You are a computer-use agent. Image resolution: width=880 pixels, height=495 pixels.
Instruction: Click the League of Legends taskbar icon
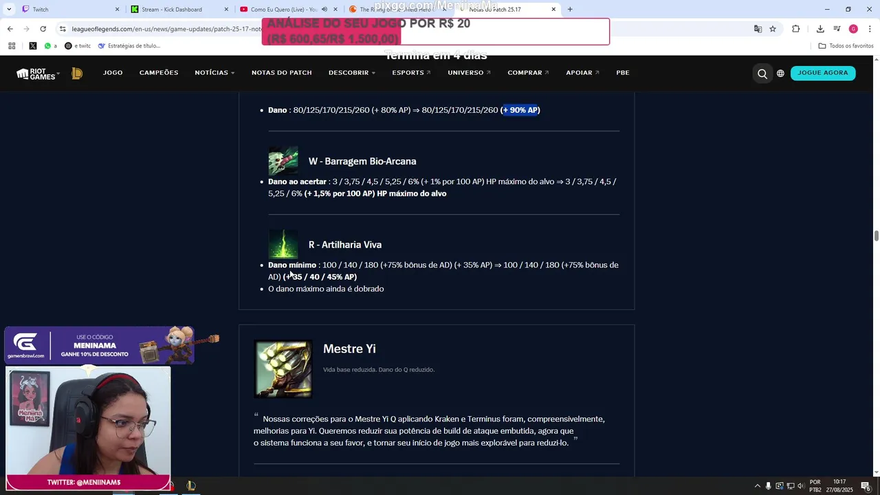click(190, 486)
